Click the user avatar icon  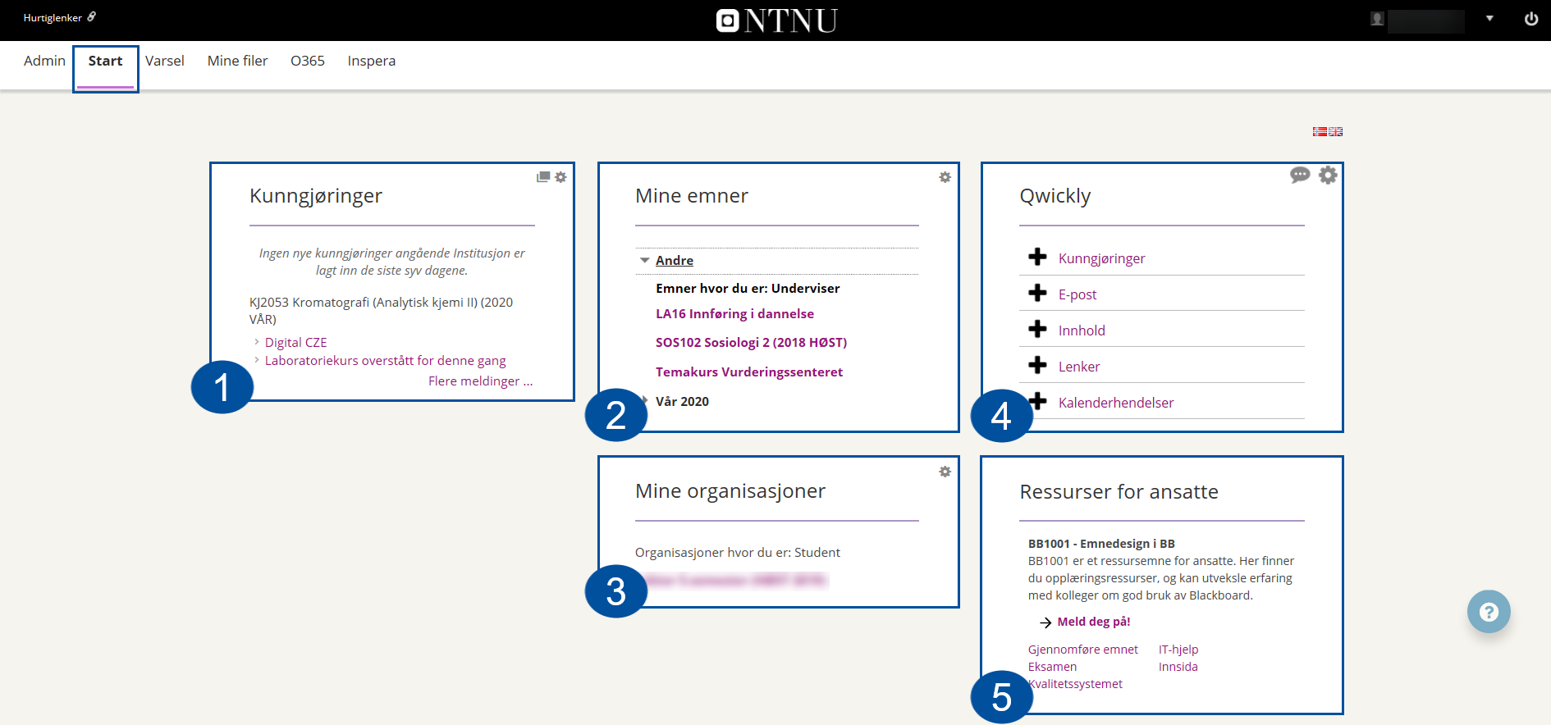(x=1377, y=19)
